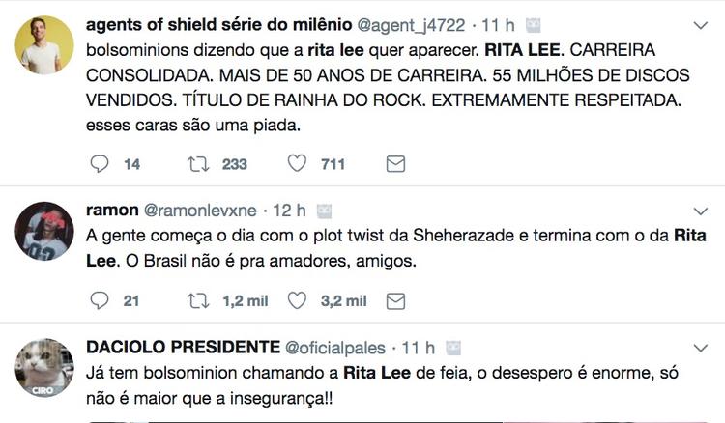Click the DACIOLO PRESIDENTE display name
This screenshot has height=423, width=725.
180,348
